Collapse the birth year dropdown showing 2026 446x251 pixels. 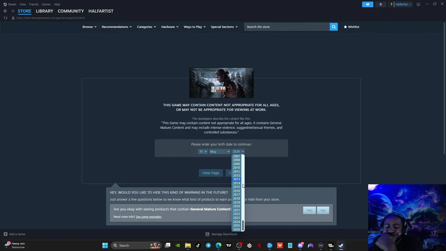click(x=238, y=152)
